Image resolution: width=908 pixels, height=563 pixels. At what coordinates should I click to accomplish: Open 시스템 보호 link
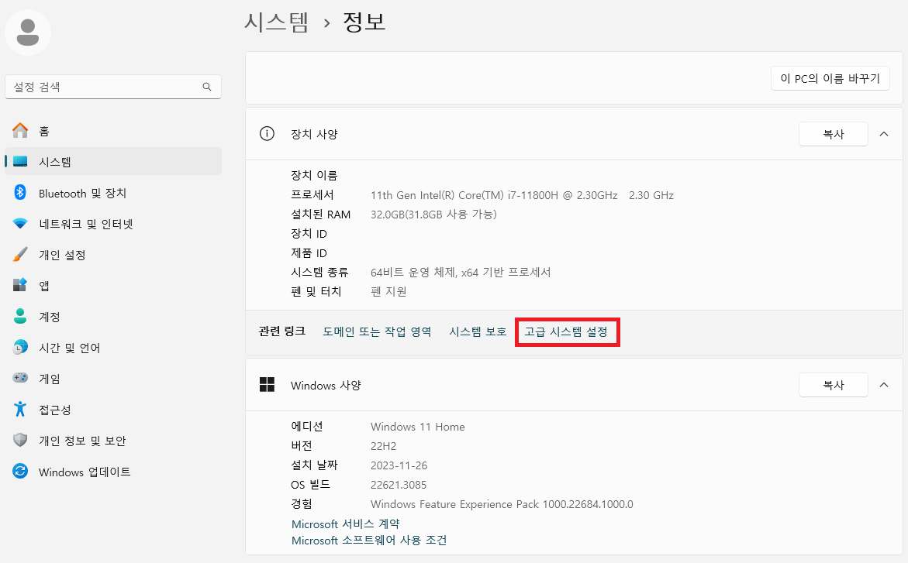478,331
